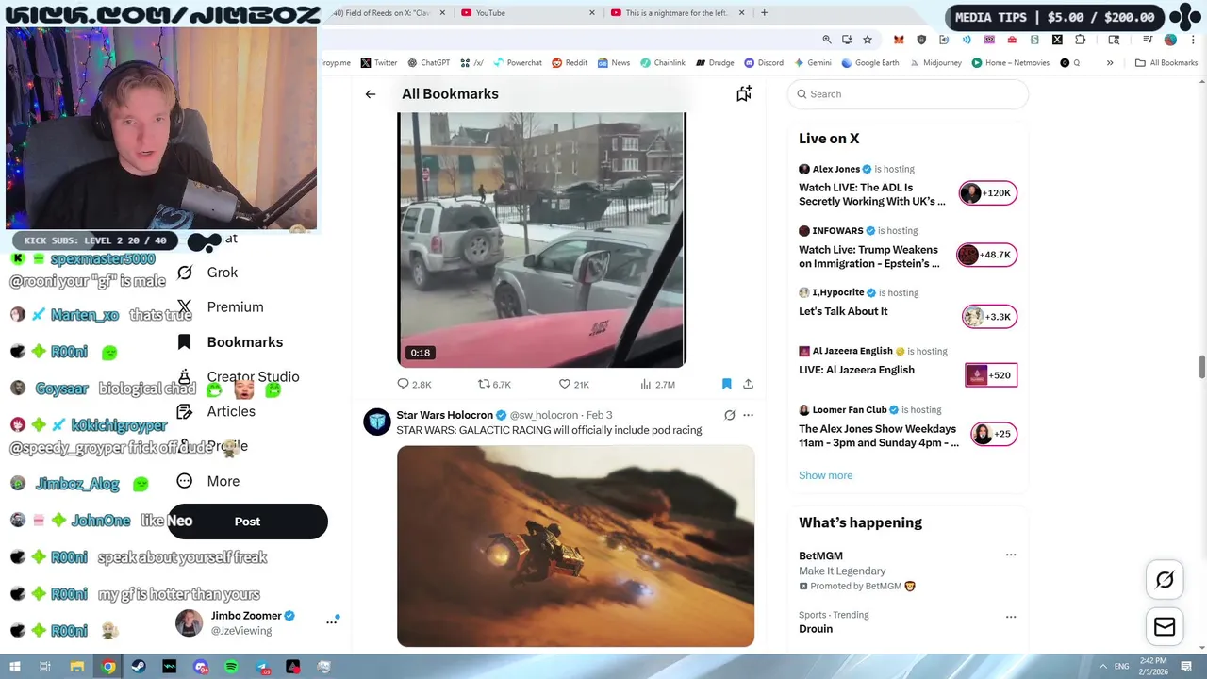Open the Extensions puzzle icon
1207x679 pixels.
(1080, 40)
